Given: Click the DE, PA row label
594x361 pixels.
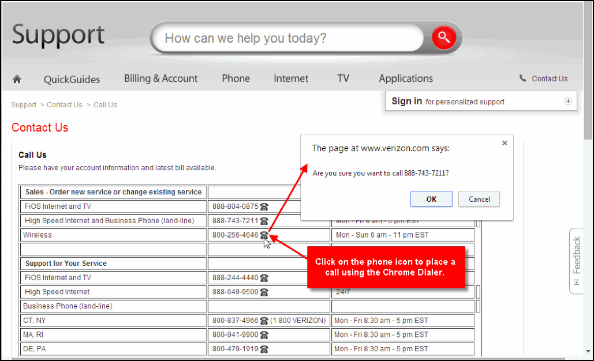Looking at the screenshot, I should pyautogui.click(x=35, y=349).
